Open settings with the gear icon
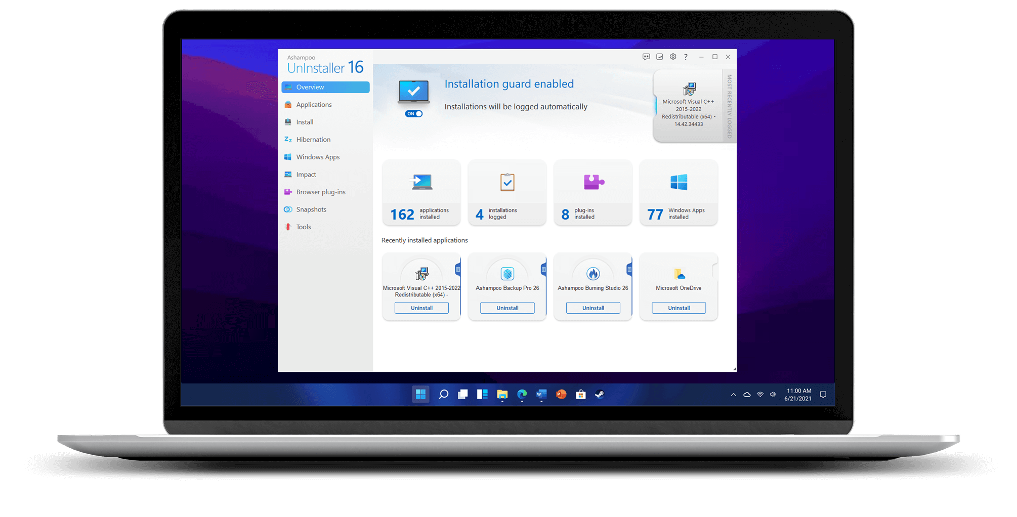Image resolution: width=1017 pixels, height=517 pixels. click(673, 57)
